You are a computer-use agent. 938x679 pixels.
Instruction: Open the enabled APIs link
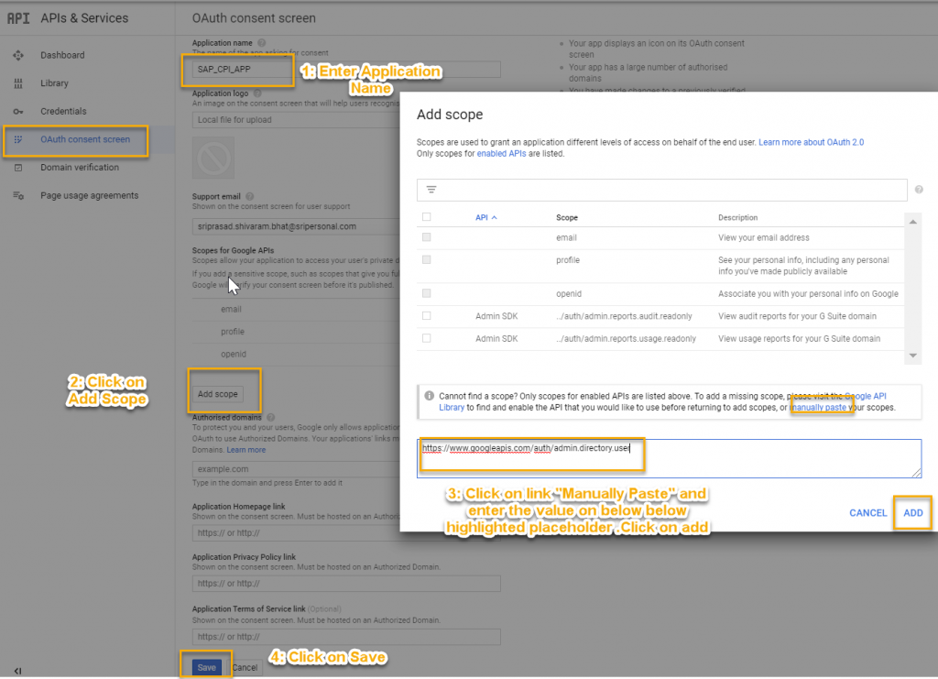coord(501,154)
